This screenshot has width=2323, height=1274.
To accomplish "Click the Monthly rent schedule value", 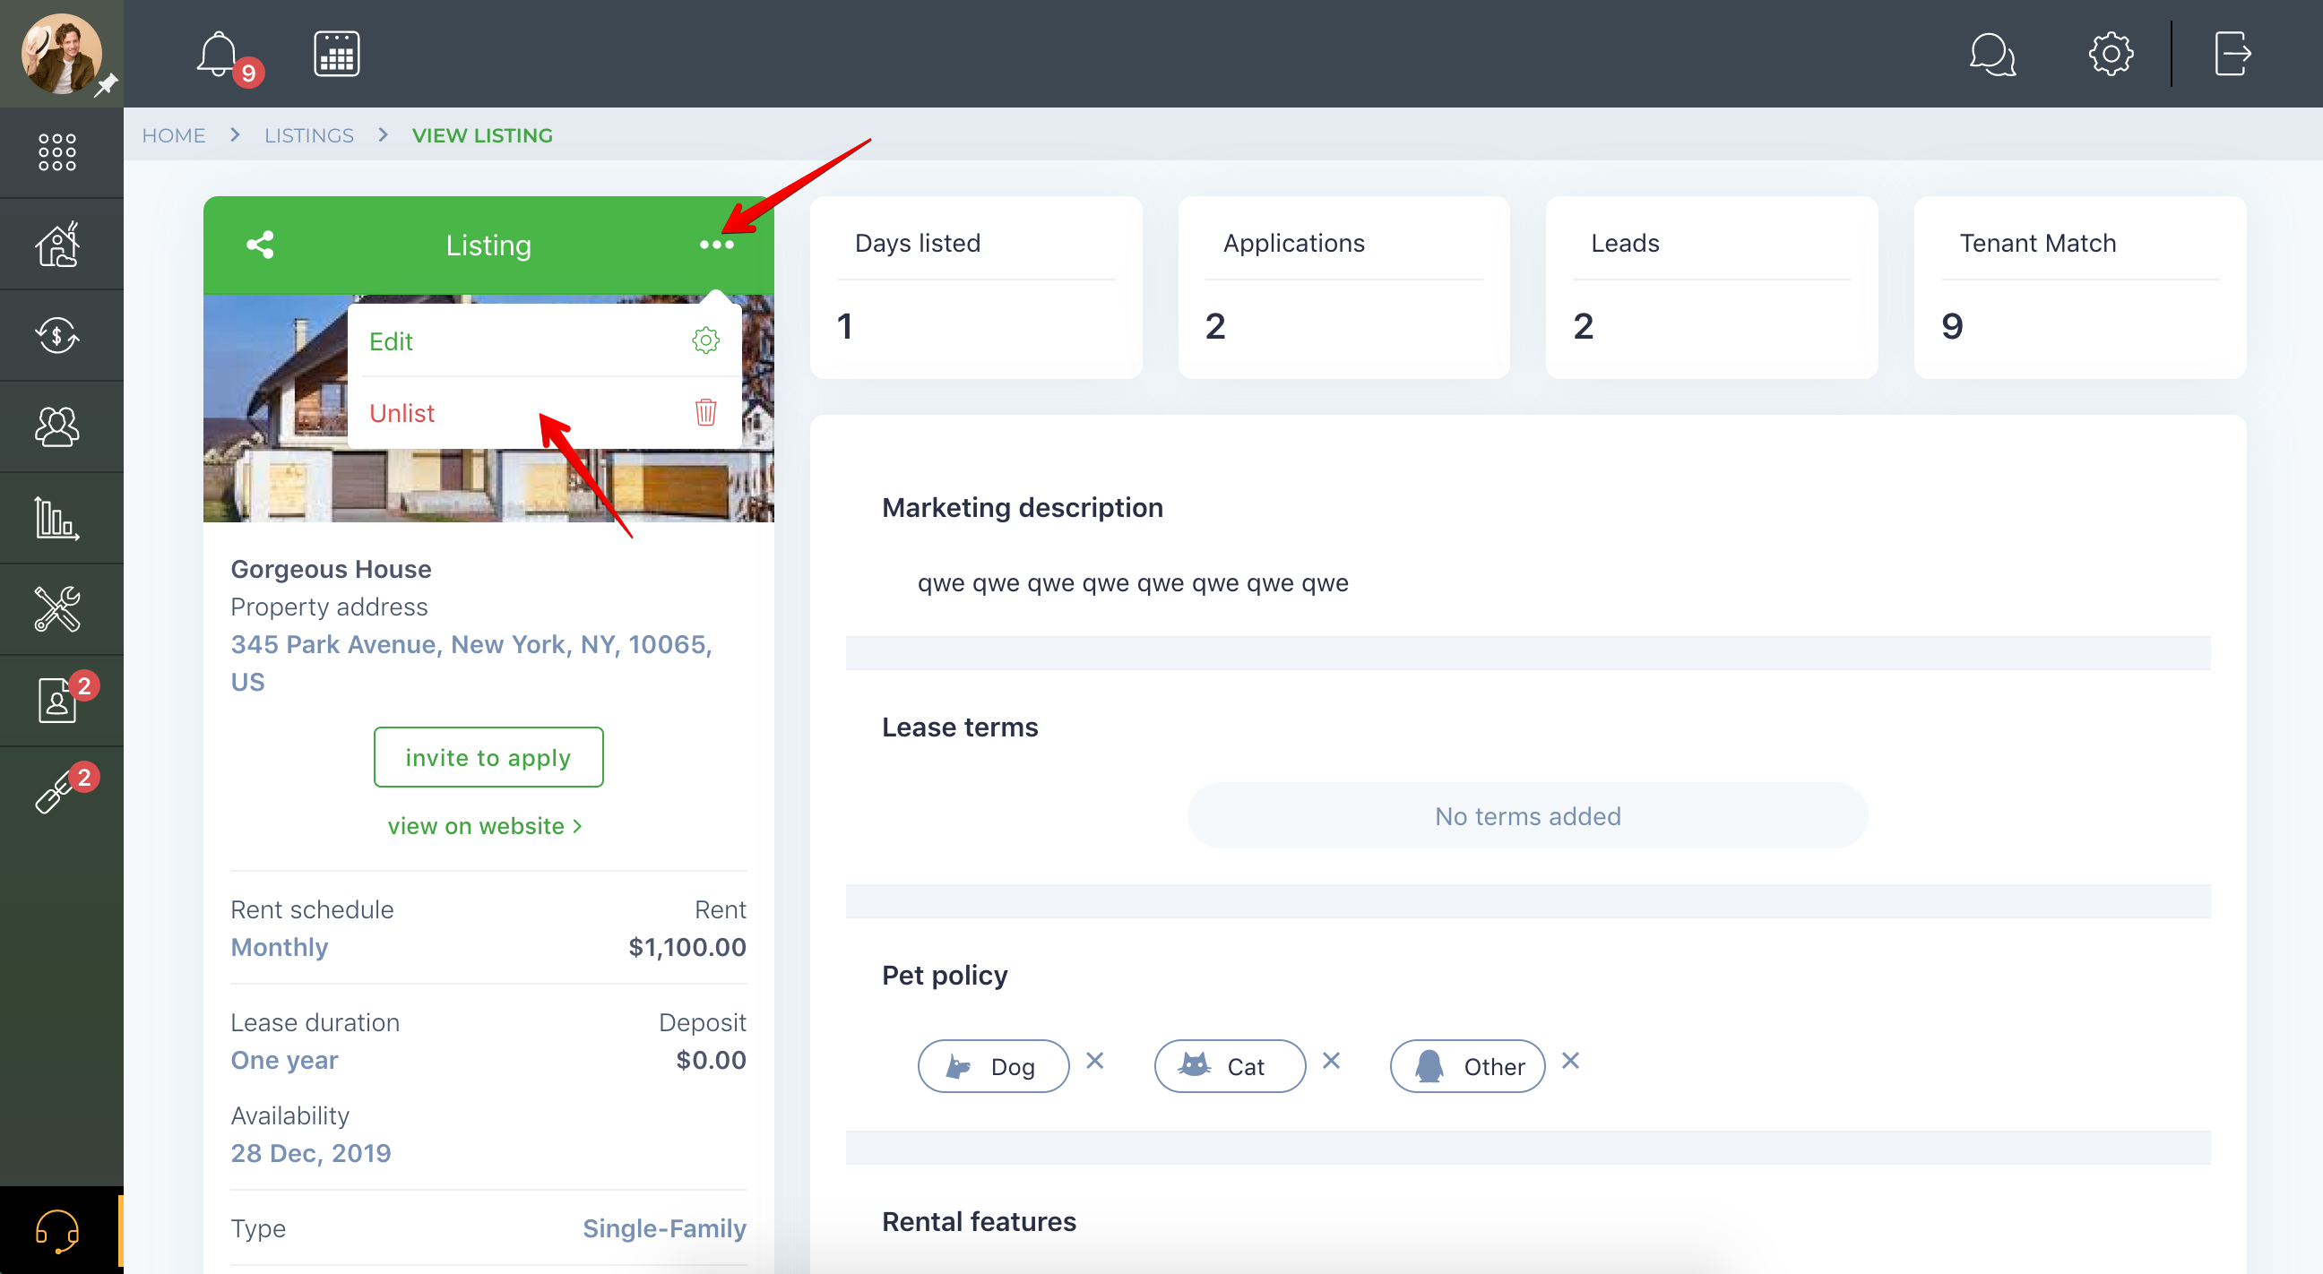I will [280, 947].
